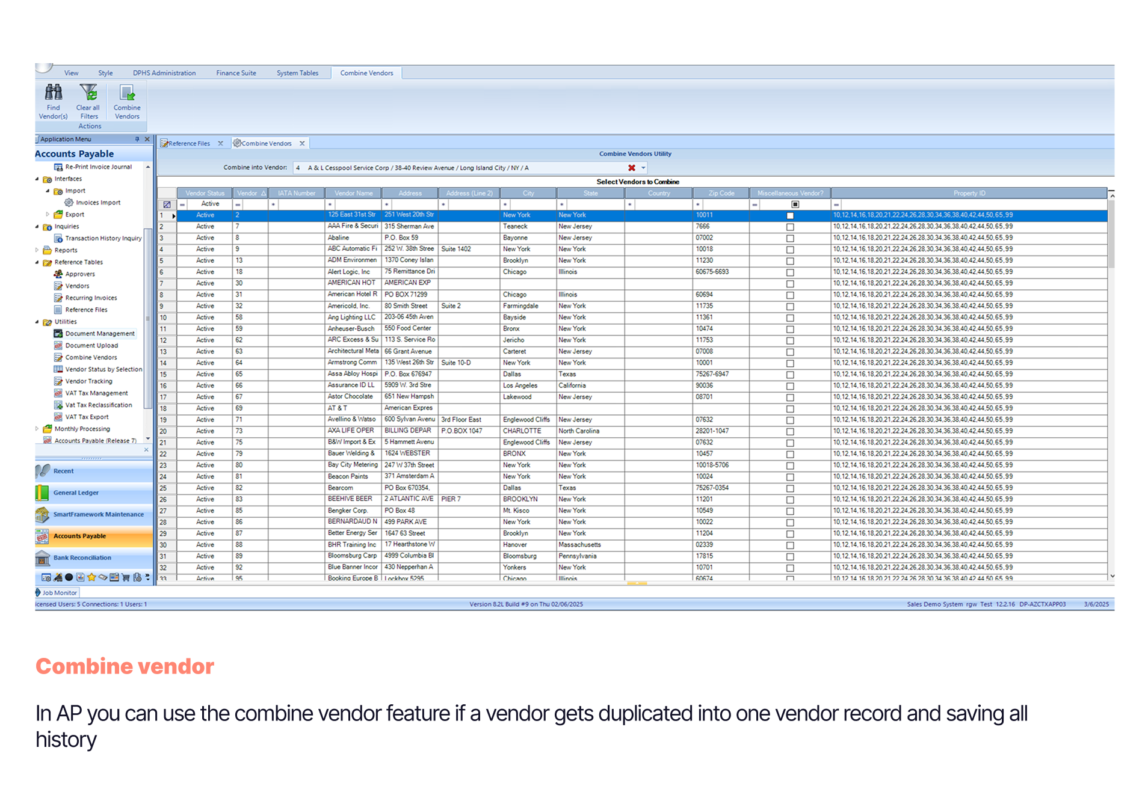This screenshot has height=792, width=1142.
Task: Tick Miscellaneous Vendor checkbox for AAA Fire & Securi
Action: click(790, 227)
